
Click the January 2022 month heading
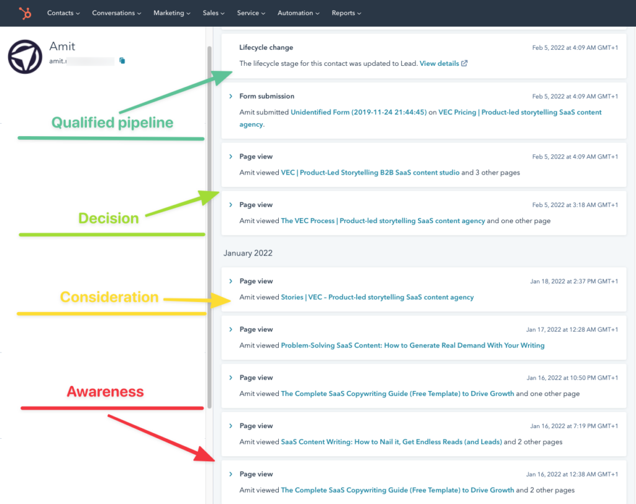click(x=248, y=253)
